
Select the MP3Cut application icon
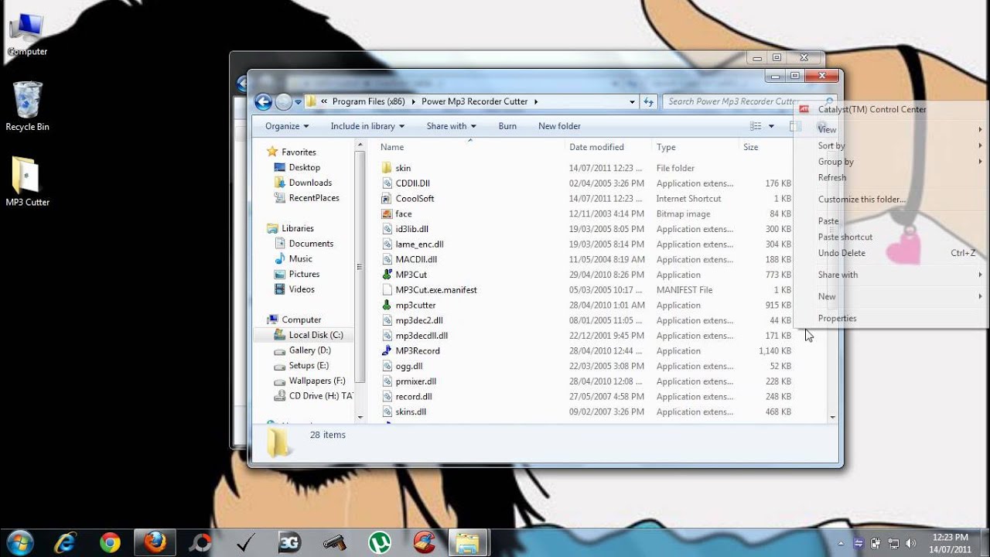point(387,275)
